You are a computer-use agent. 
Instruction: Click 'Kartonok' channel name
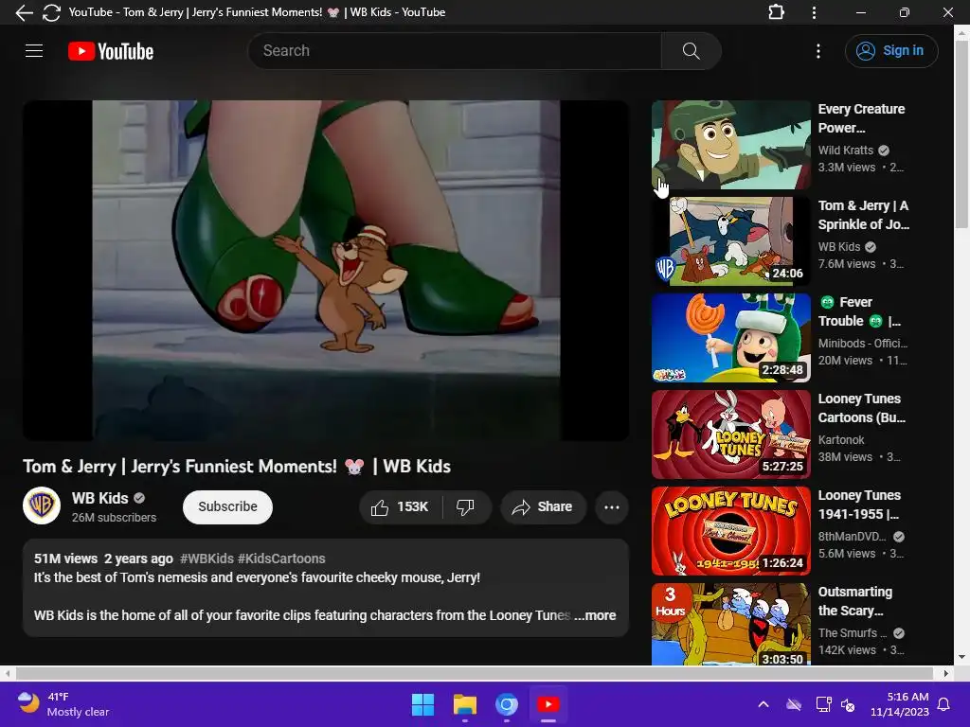pyautogui.click(x=841, y=439)
